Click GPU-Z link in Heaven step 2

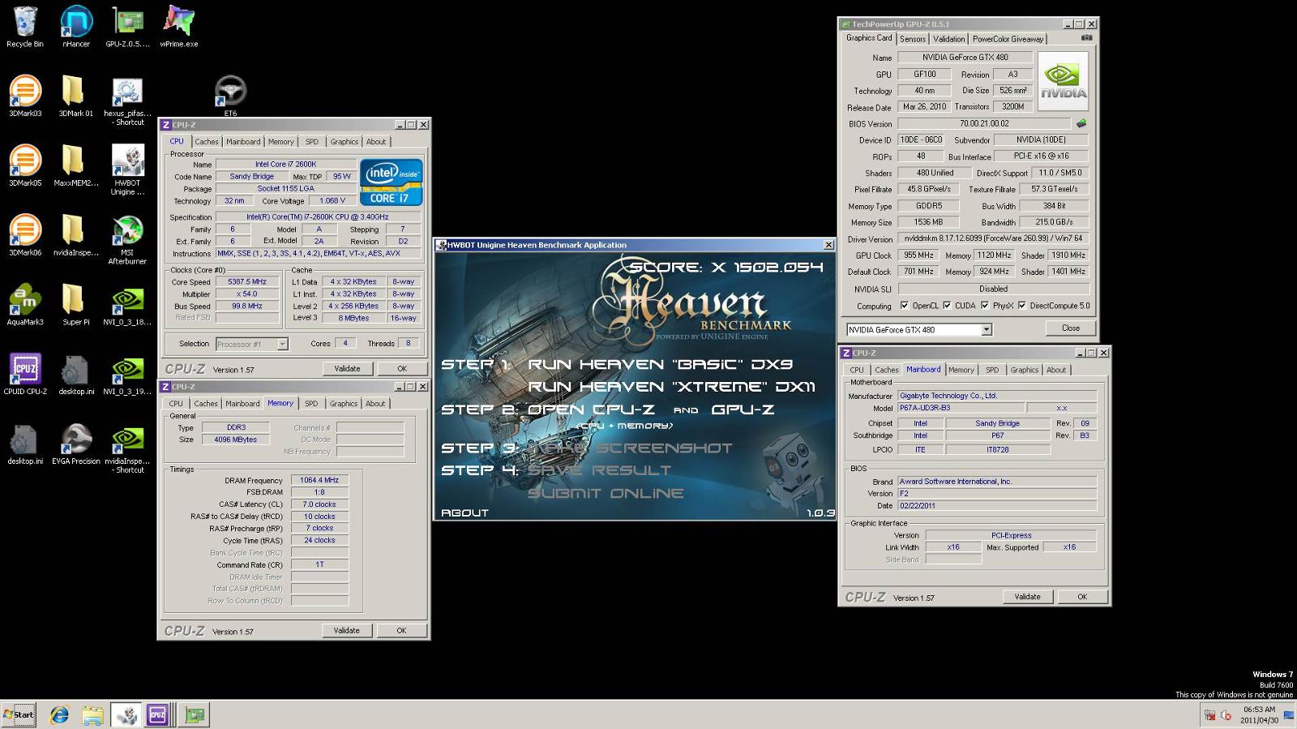coord(742,410)
